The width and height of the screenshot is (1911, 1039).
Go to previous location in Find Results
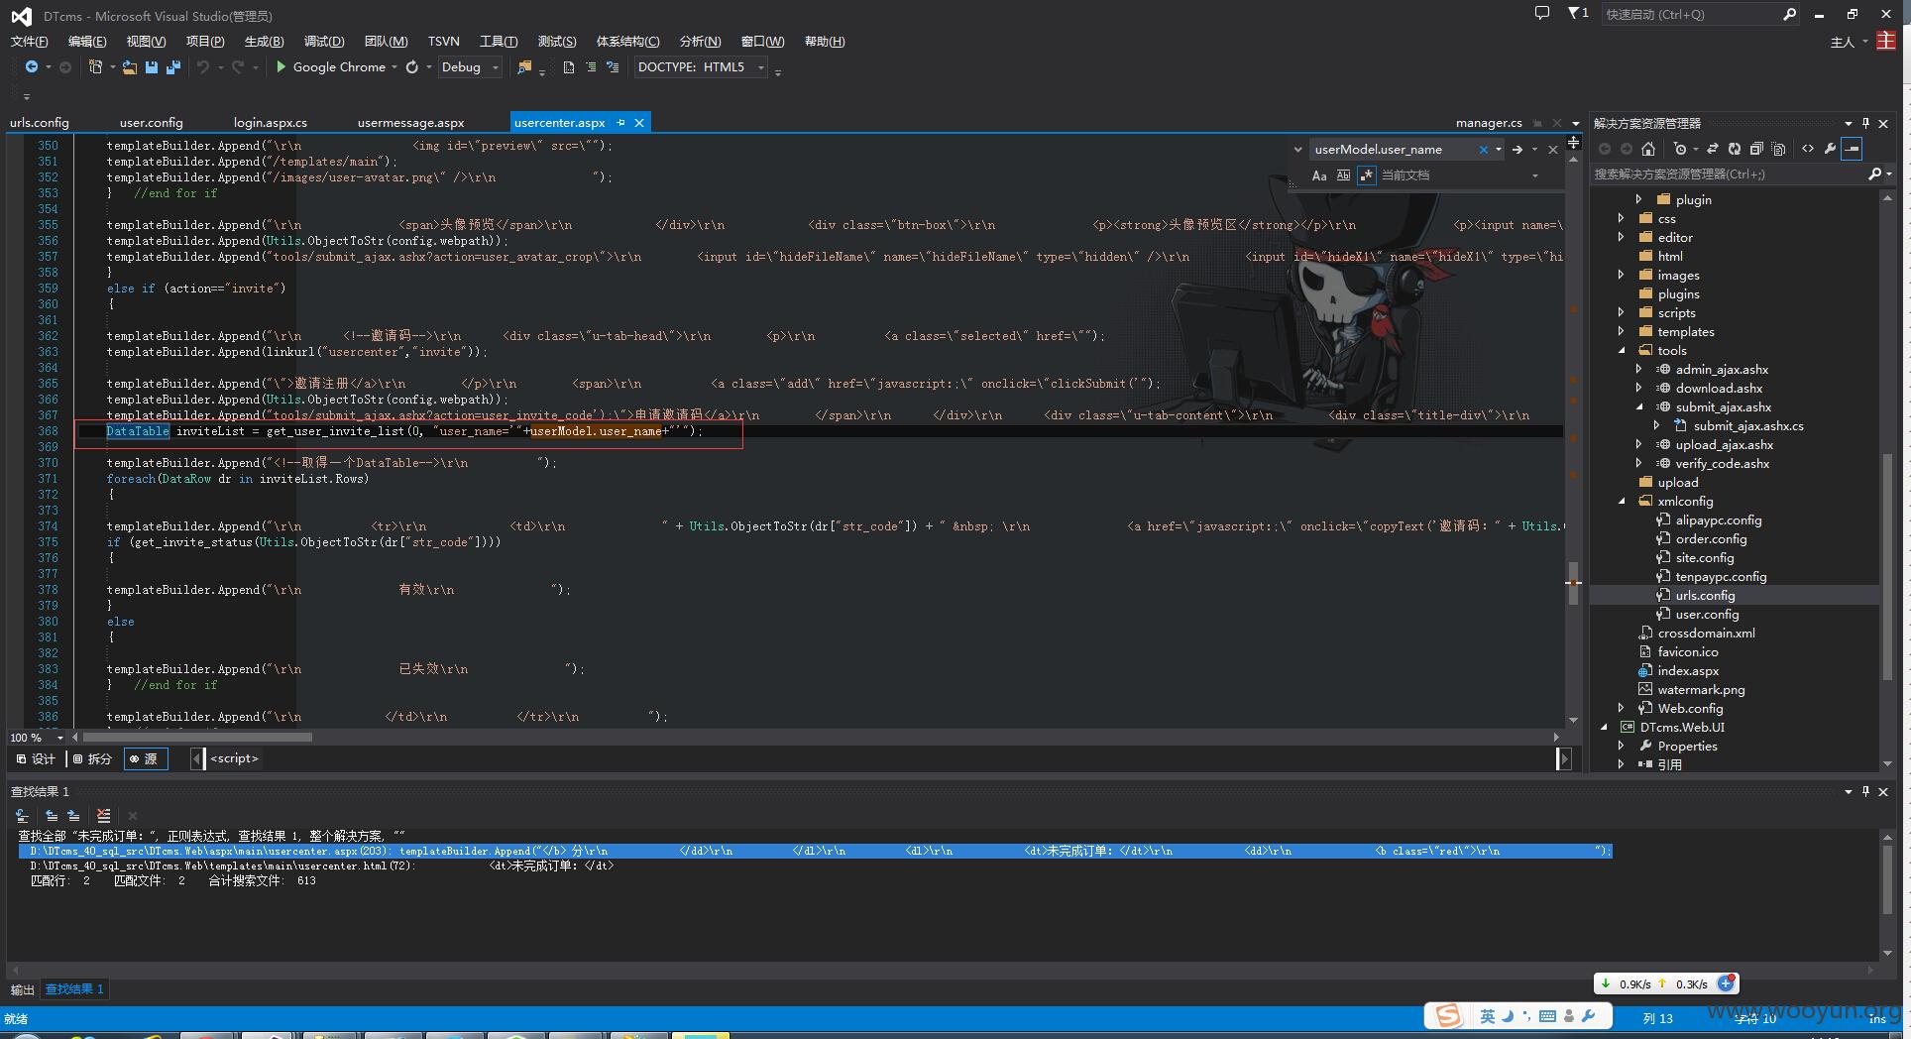pyautogui.click(x=52, y=816)
